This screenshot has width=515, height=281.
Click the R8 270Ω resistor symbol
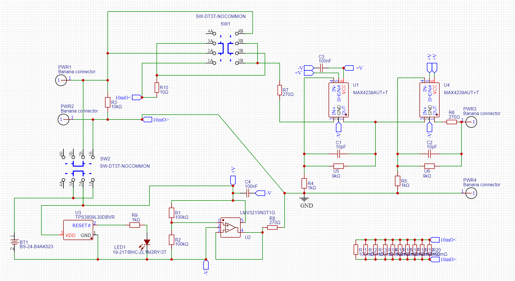272,227
